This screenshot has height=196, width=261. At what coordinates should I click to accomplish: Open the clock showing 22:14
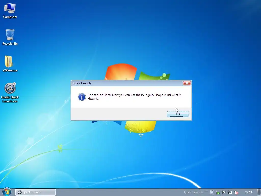248,192
